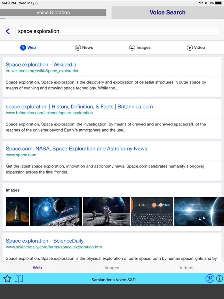224x299 pixels.
Task: Toggle to Videos in the bottom bar
Action: [x=186, y=268]
